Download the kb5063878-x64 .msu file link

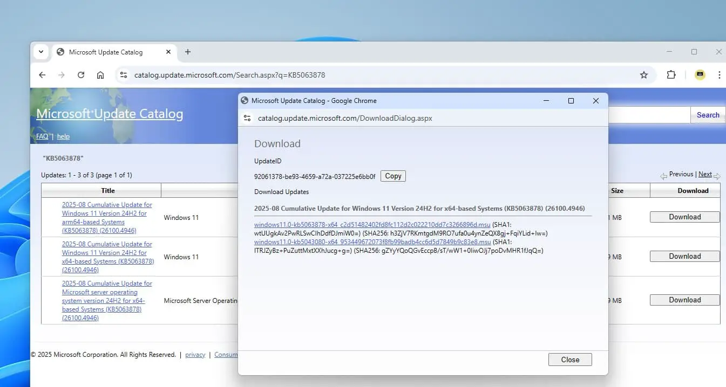[x=372, y=225]
